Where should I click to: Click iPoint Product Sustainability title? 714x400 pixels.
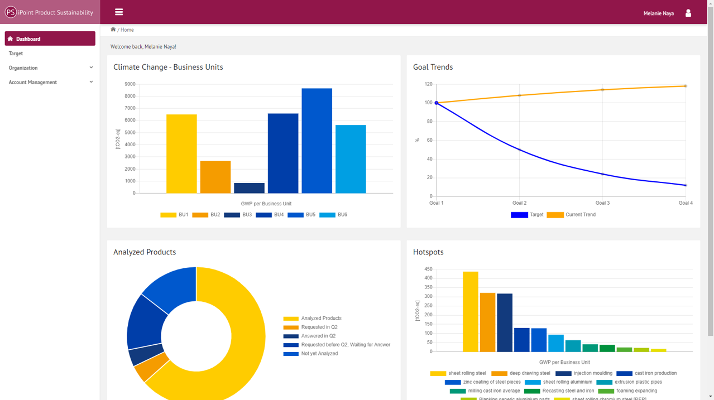pos(55,12)
